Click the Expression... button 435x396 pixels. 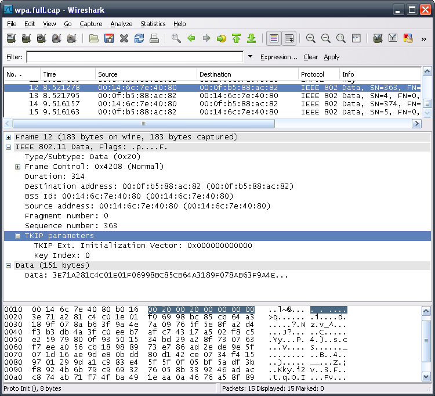click(279, 57)
